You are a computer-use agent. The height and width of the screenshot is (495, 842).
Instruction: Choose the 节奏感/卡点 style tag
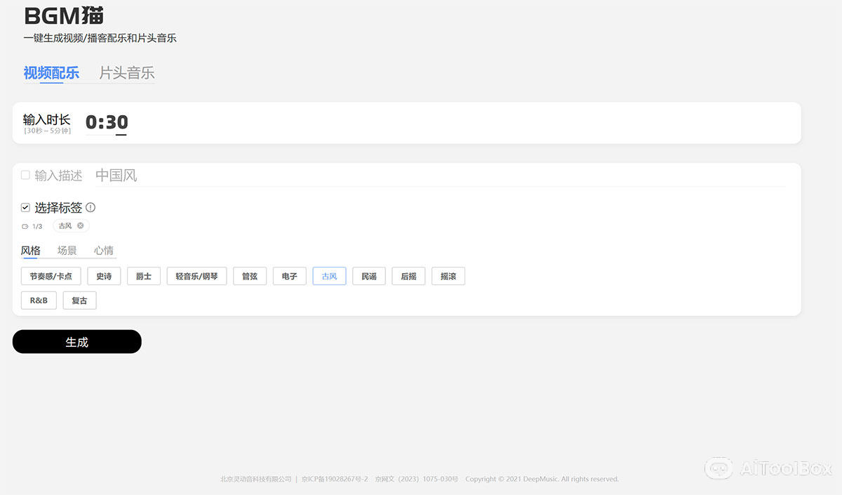click(x=51, y=277)
